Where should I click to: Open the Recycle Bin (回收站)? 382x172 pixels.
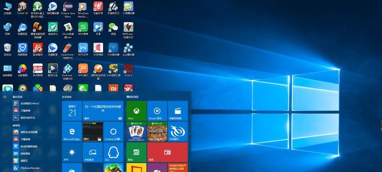(7, 49)
